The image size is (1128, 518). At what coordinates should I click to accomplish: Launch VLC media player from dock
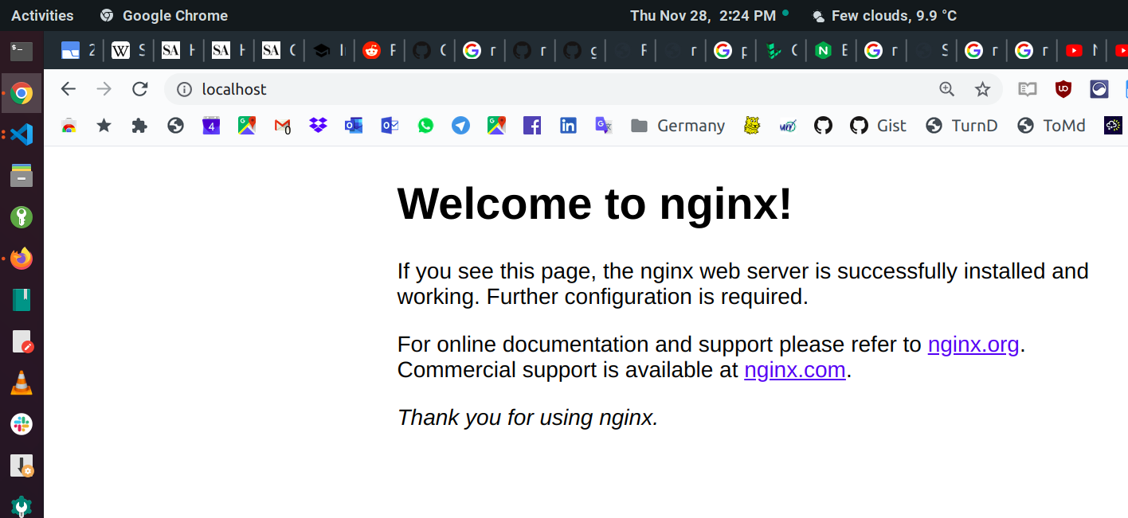click(x=22, y=383)
